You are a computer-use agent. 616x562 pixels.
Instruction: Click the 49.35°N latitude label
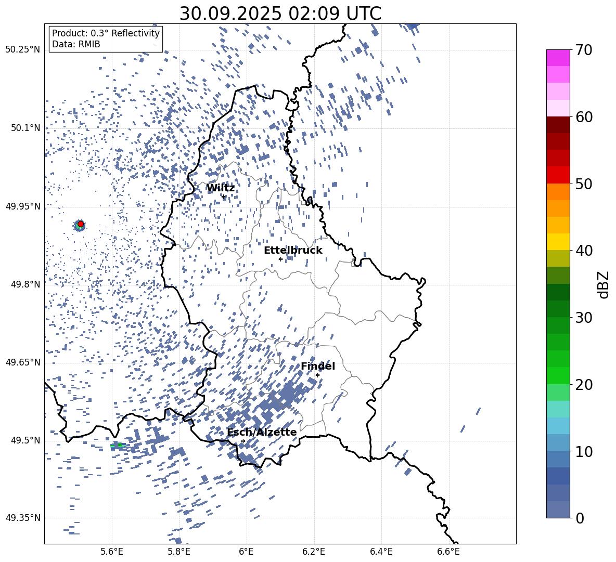click(x=23, y=518)
